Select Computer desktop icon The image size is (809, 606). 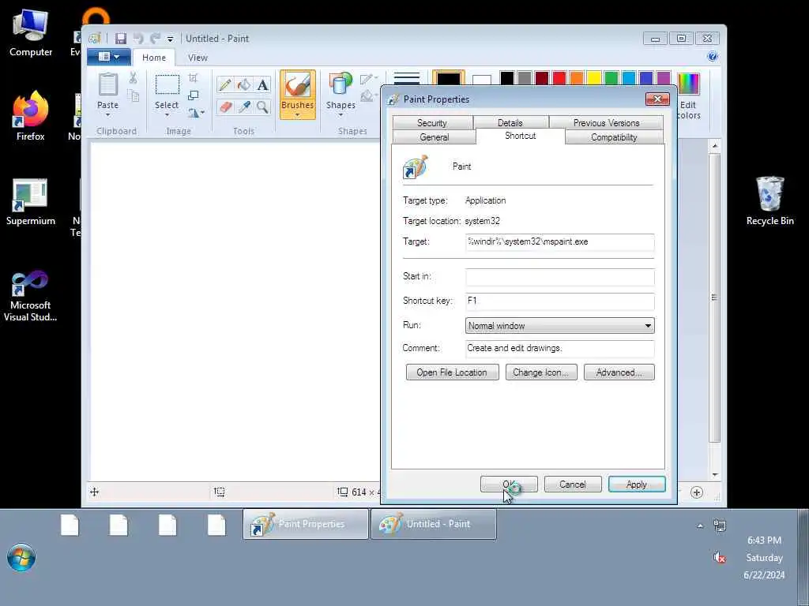(31, 32)
